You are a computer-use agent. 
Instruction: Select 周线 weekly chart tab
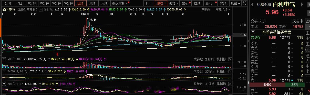coord(92,3)
